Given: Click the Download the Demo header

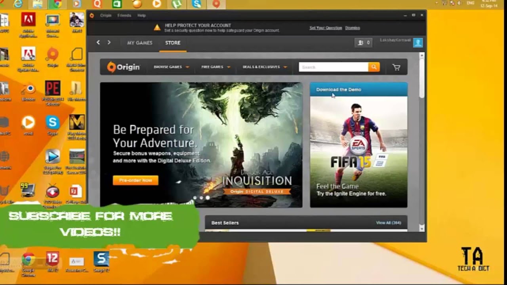Looking at the screenshot, I should click(358, 89).
